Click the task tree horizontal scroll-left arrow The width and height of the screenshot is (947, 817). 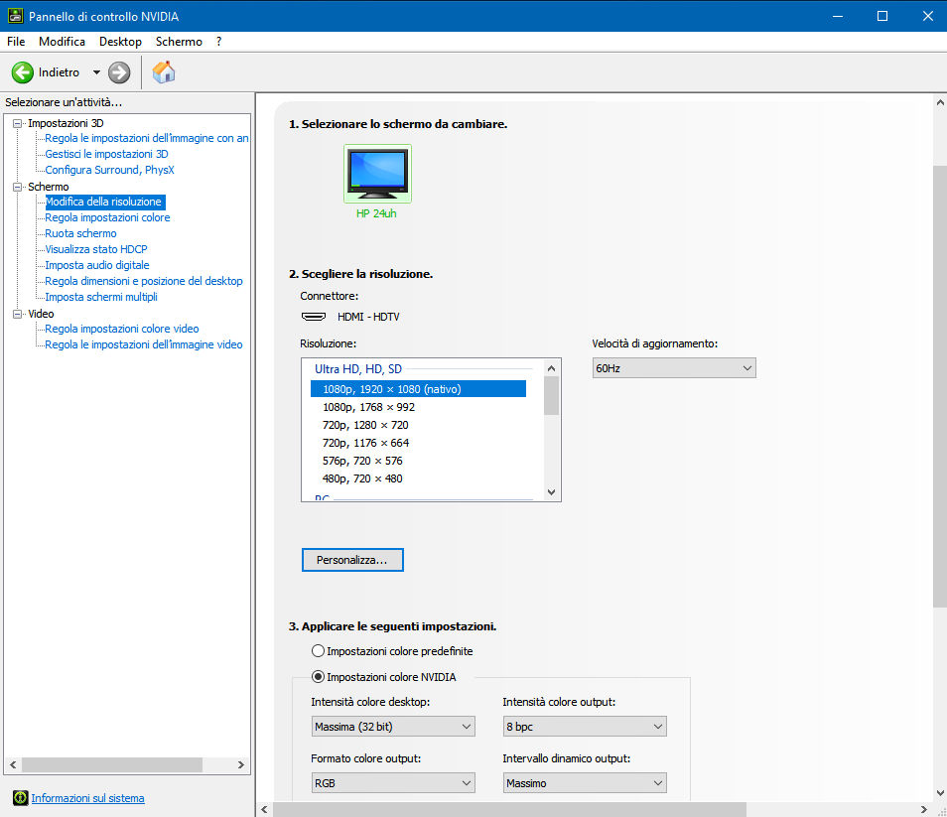click(x=13, y=764)
